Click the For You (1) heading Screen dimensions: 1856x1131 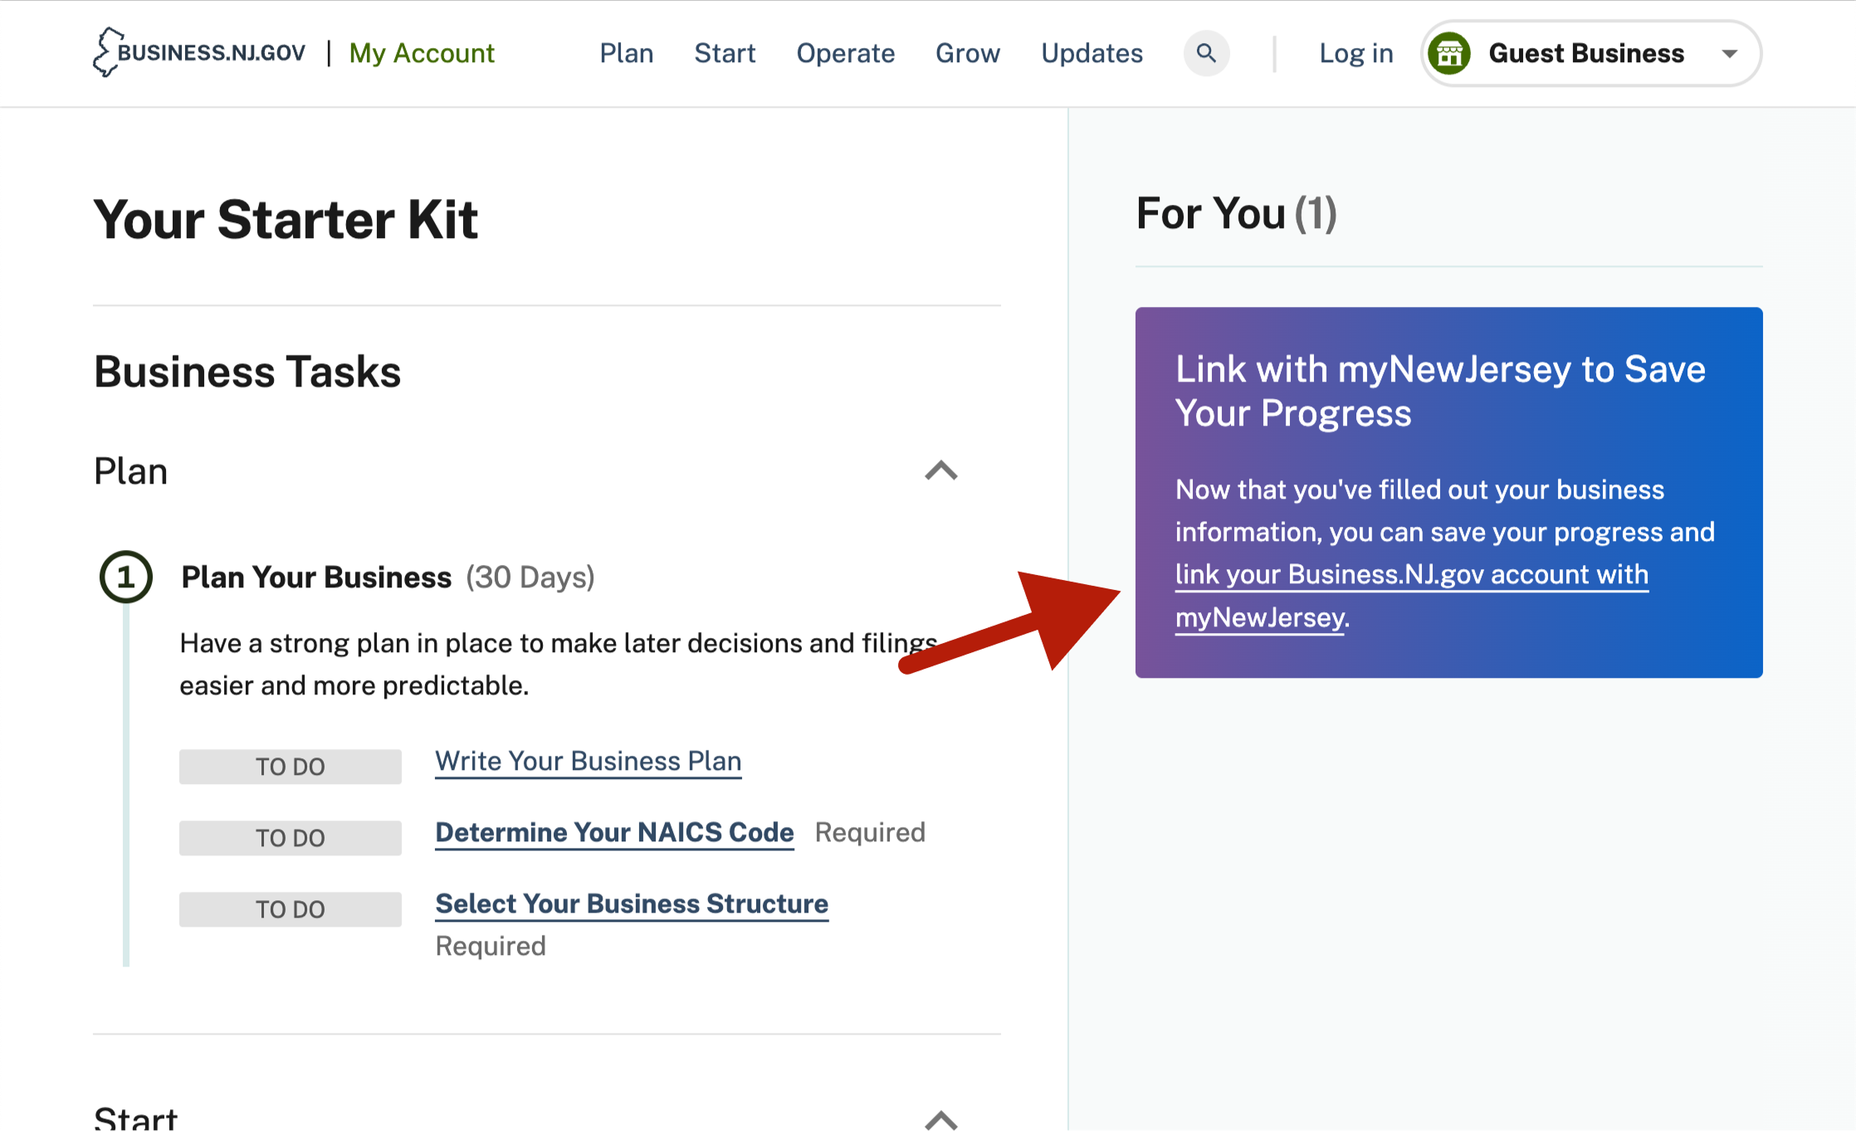click(x=1236, y=213)
